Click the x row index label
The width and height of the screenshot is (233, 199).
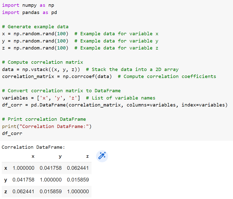point(6,168)
